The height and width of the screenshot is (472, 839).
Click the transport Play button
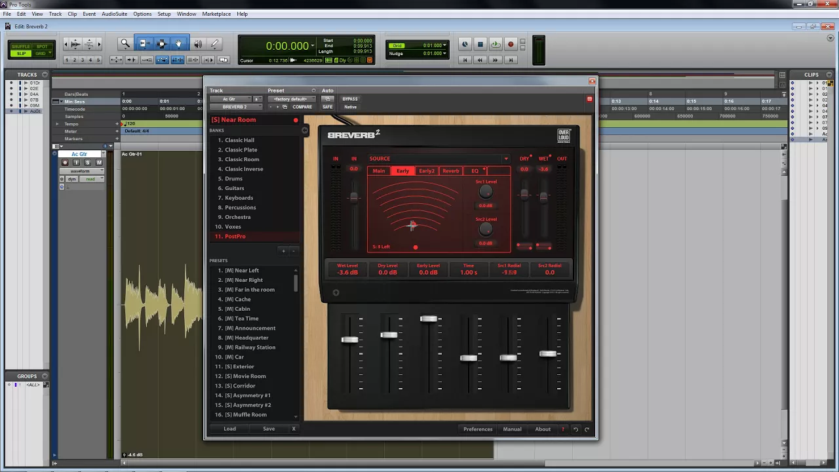click(496, 45)
